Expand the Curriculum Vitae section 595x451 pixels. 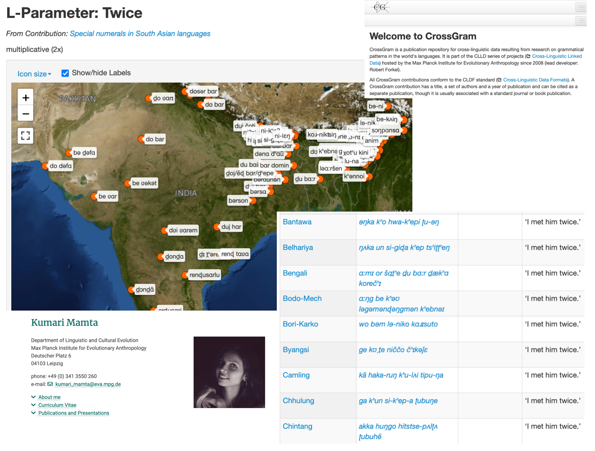tap(57, 405)
